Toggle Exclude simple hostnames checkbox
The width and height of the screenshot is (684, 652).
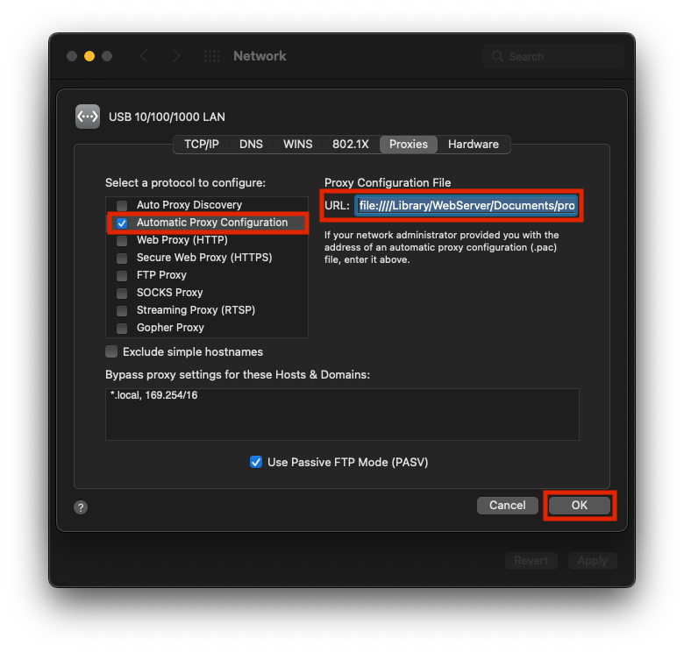(x=111, y=351)
